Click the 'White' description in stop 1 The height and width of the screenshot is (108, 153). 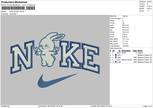click(124, 53)
